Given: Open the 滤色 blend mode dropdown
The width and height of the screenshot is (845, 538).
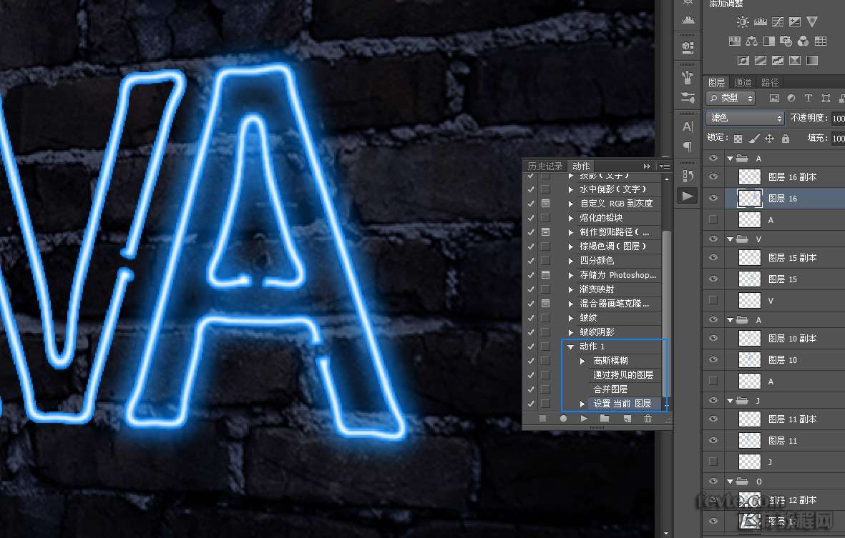Looking at the screenshot, I should (745, 118).
